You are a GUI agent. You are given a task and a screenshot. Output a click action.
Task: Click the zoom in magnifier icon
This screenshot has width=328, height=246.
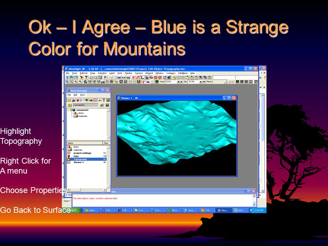[76, 81]
